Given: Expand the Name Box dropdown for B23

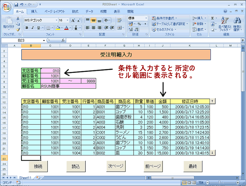Looking at the screenshot, I should click(x=44, y=40).
